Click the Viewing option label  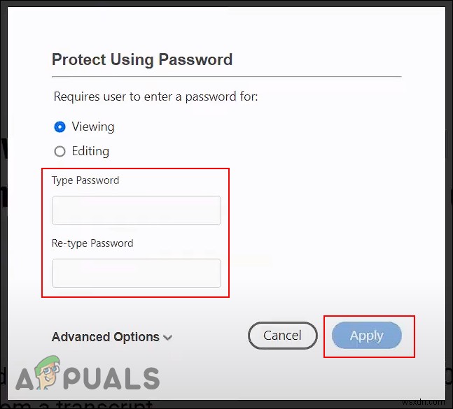click(x=93, y=127)
